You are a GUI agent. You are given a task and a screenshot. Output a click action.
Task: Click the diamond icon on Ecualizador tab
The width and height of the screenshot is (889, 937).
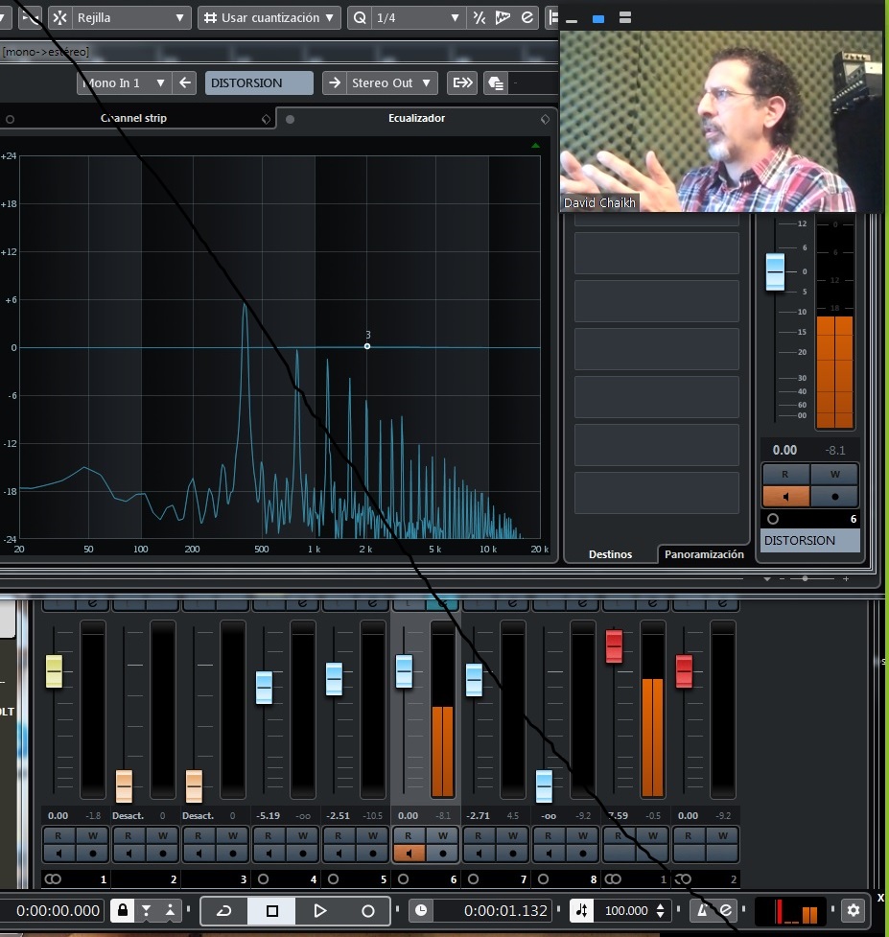545,119
